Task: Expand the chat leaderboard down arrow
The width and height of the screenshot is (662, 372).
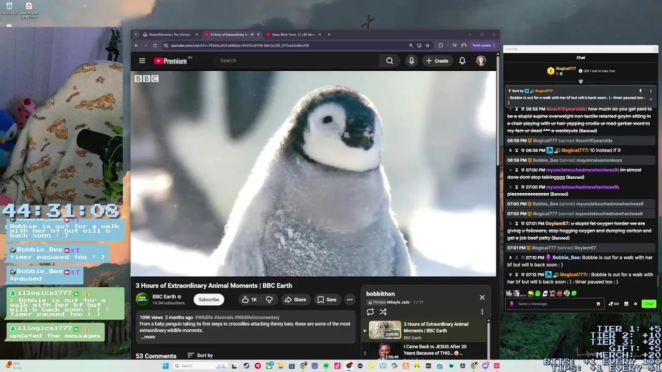Action: point(580,81)
